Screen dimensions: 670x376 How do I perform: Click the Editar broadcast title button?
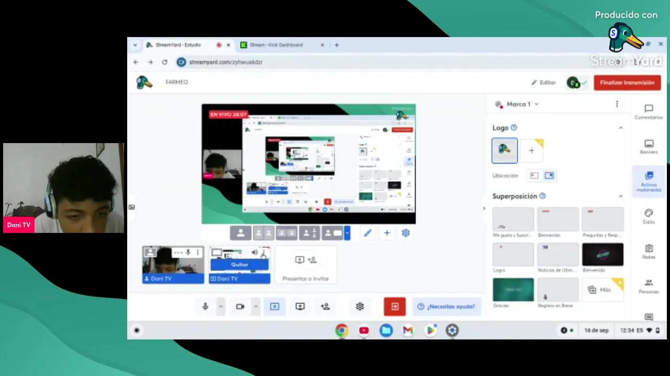coord(543,83)
